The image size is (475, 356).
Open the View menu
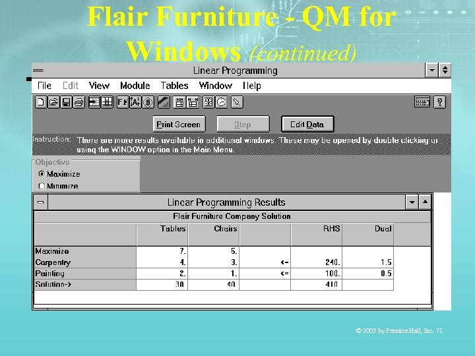pos(99,86)
